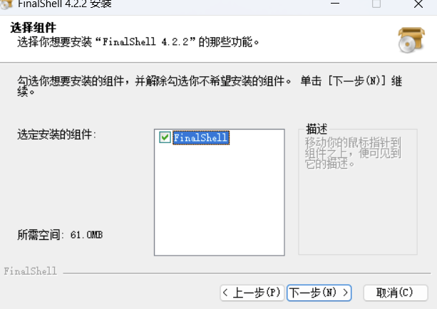
Task: Click the grey hint text 移动你的鼠标指针到
Action: 353,143
